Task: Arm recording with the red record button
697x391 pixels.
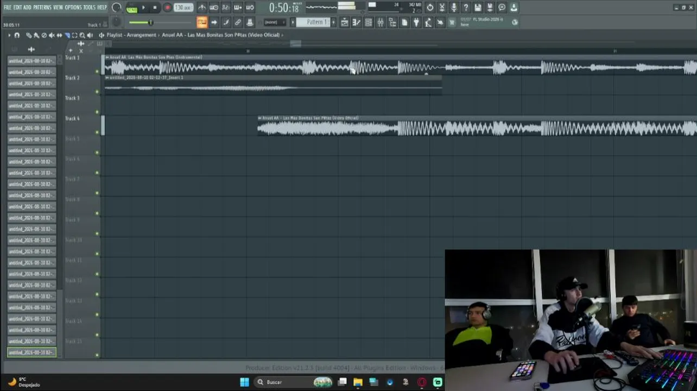Action: (167, 8)
